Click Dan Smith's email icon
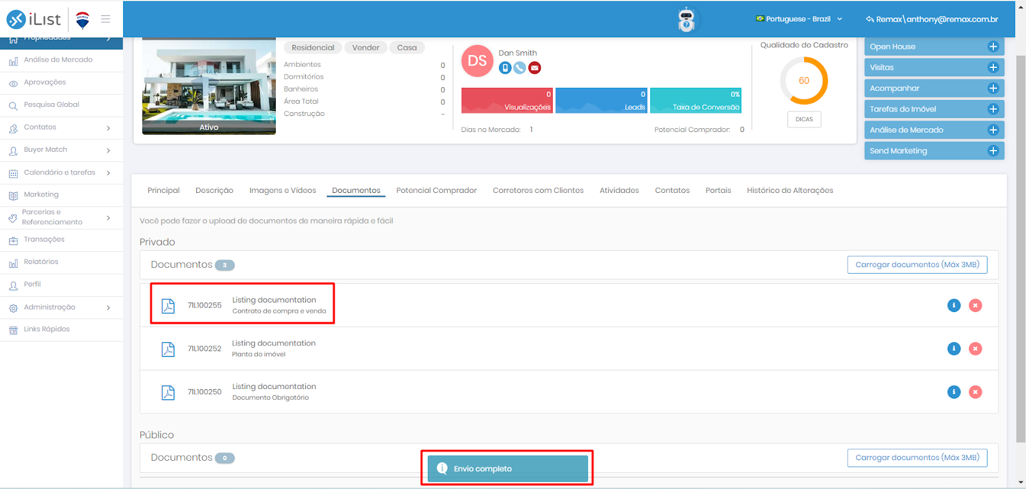 535,68
